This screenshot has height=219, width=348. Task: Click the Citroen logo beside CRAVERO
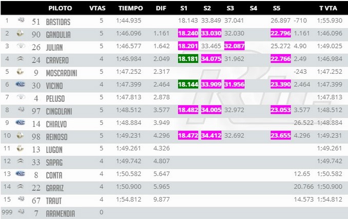pyautogui.click(x=20, y=59)
